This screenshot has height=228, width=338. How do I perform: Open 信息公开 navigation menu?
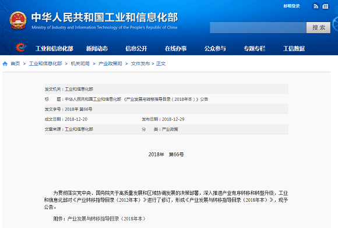[136, 49]
